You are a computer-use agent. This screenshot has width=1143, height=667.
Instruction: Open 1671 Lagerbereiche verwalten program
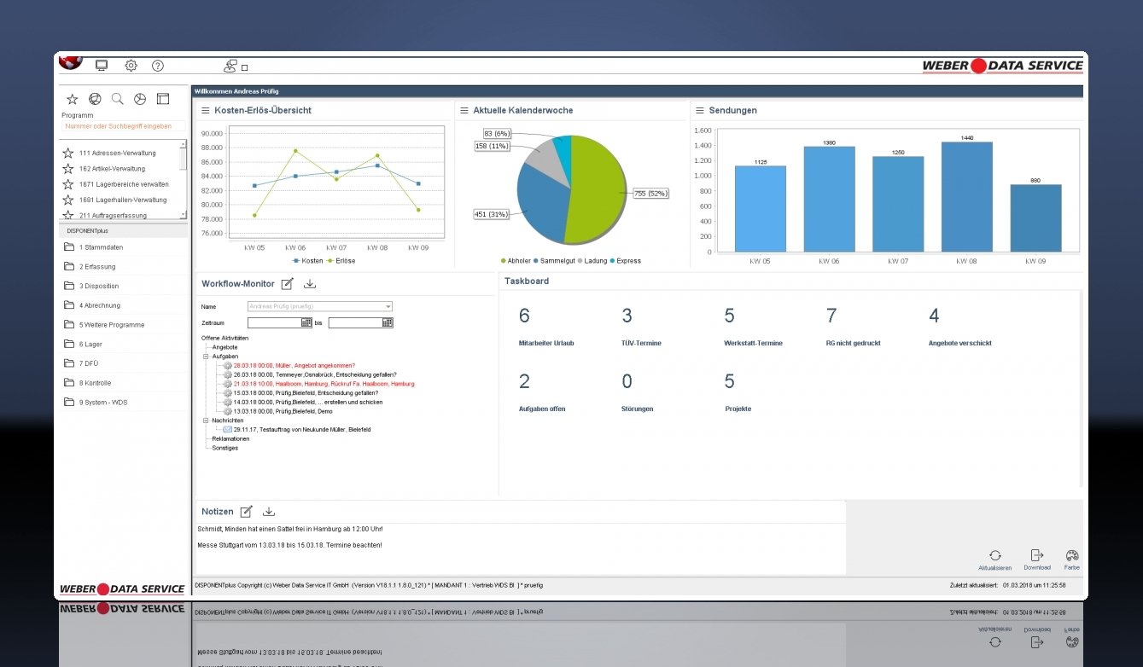coord(124,184)
